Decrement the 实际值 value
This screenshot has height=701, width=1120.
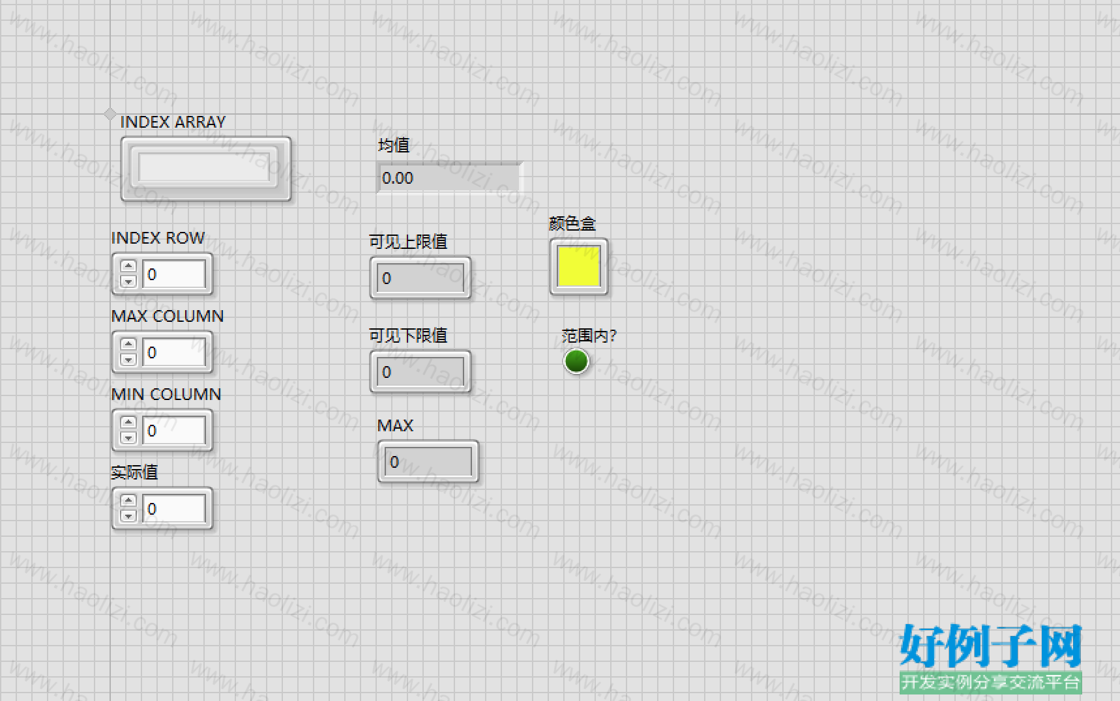(128, 516)
